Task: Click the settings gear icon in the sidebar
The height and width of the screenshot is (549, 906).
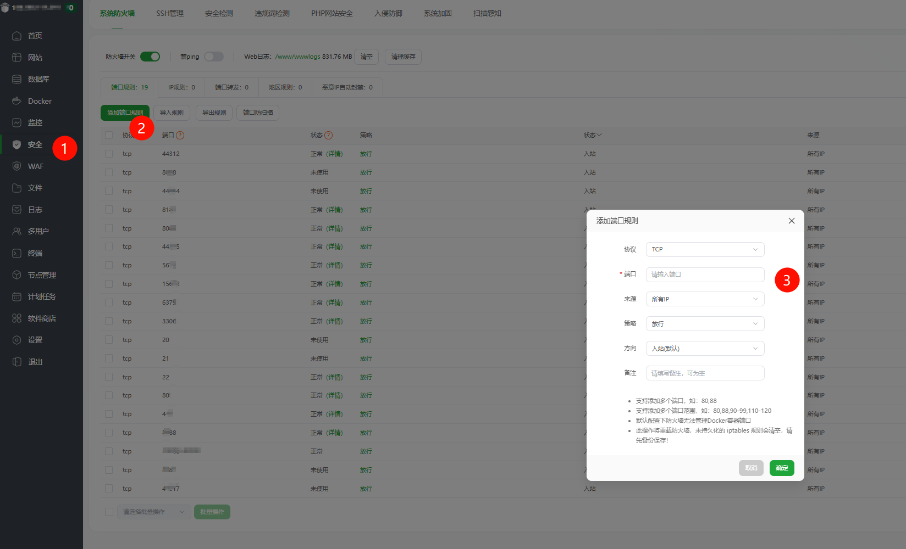Action: (x=17, y=340)
